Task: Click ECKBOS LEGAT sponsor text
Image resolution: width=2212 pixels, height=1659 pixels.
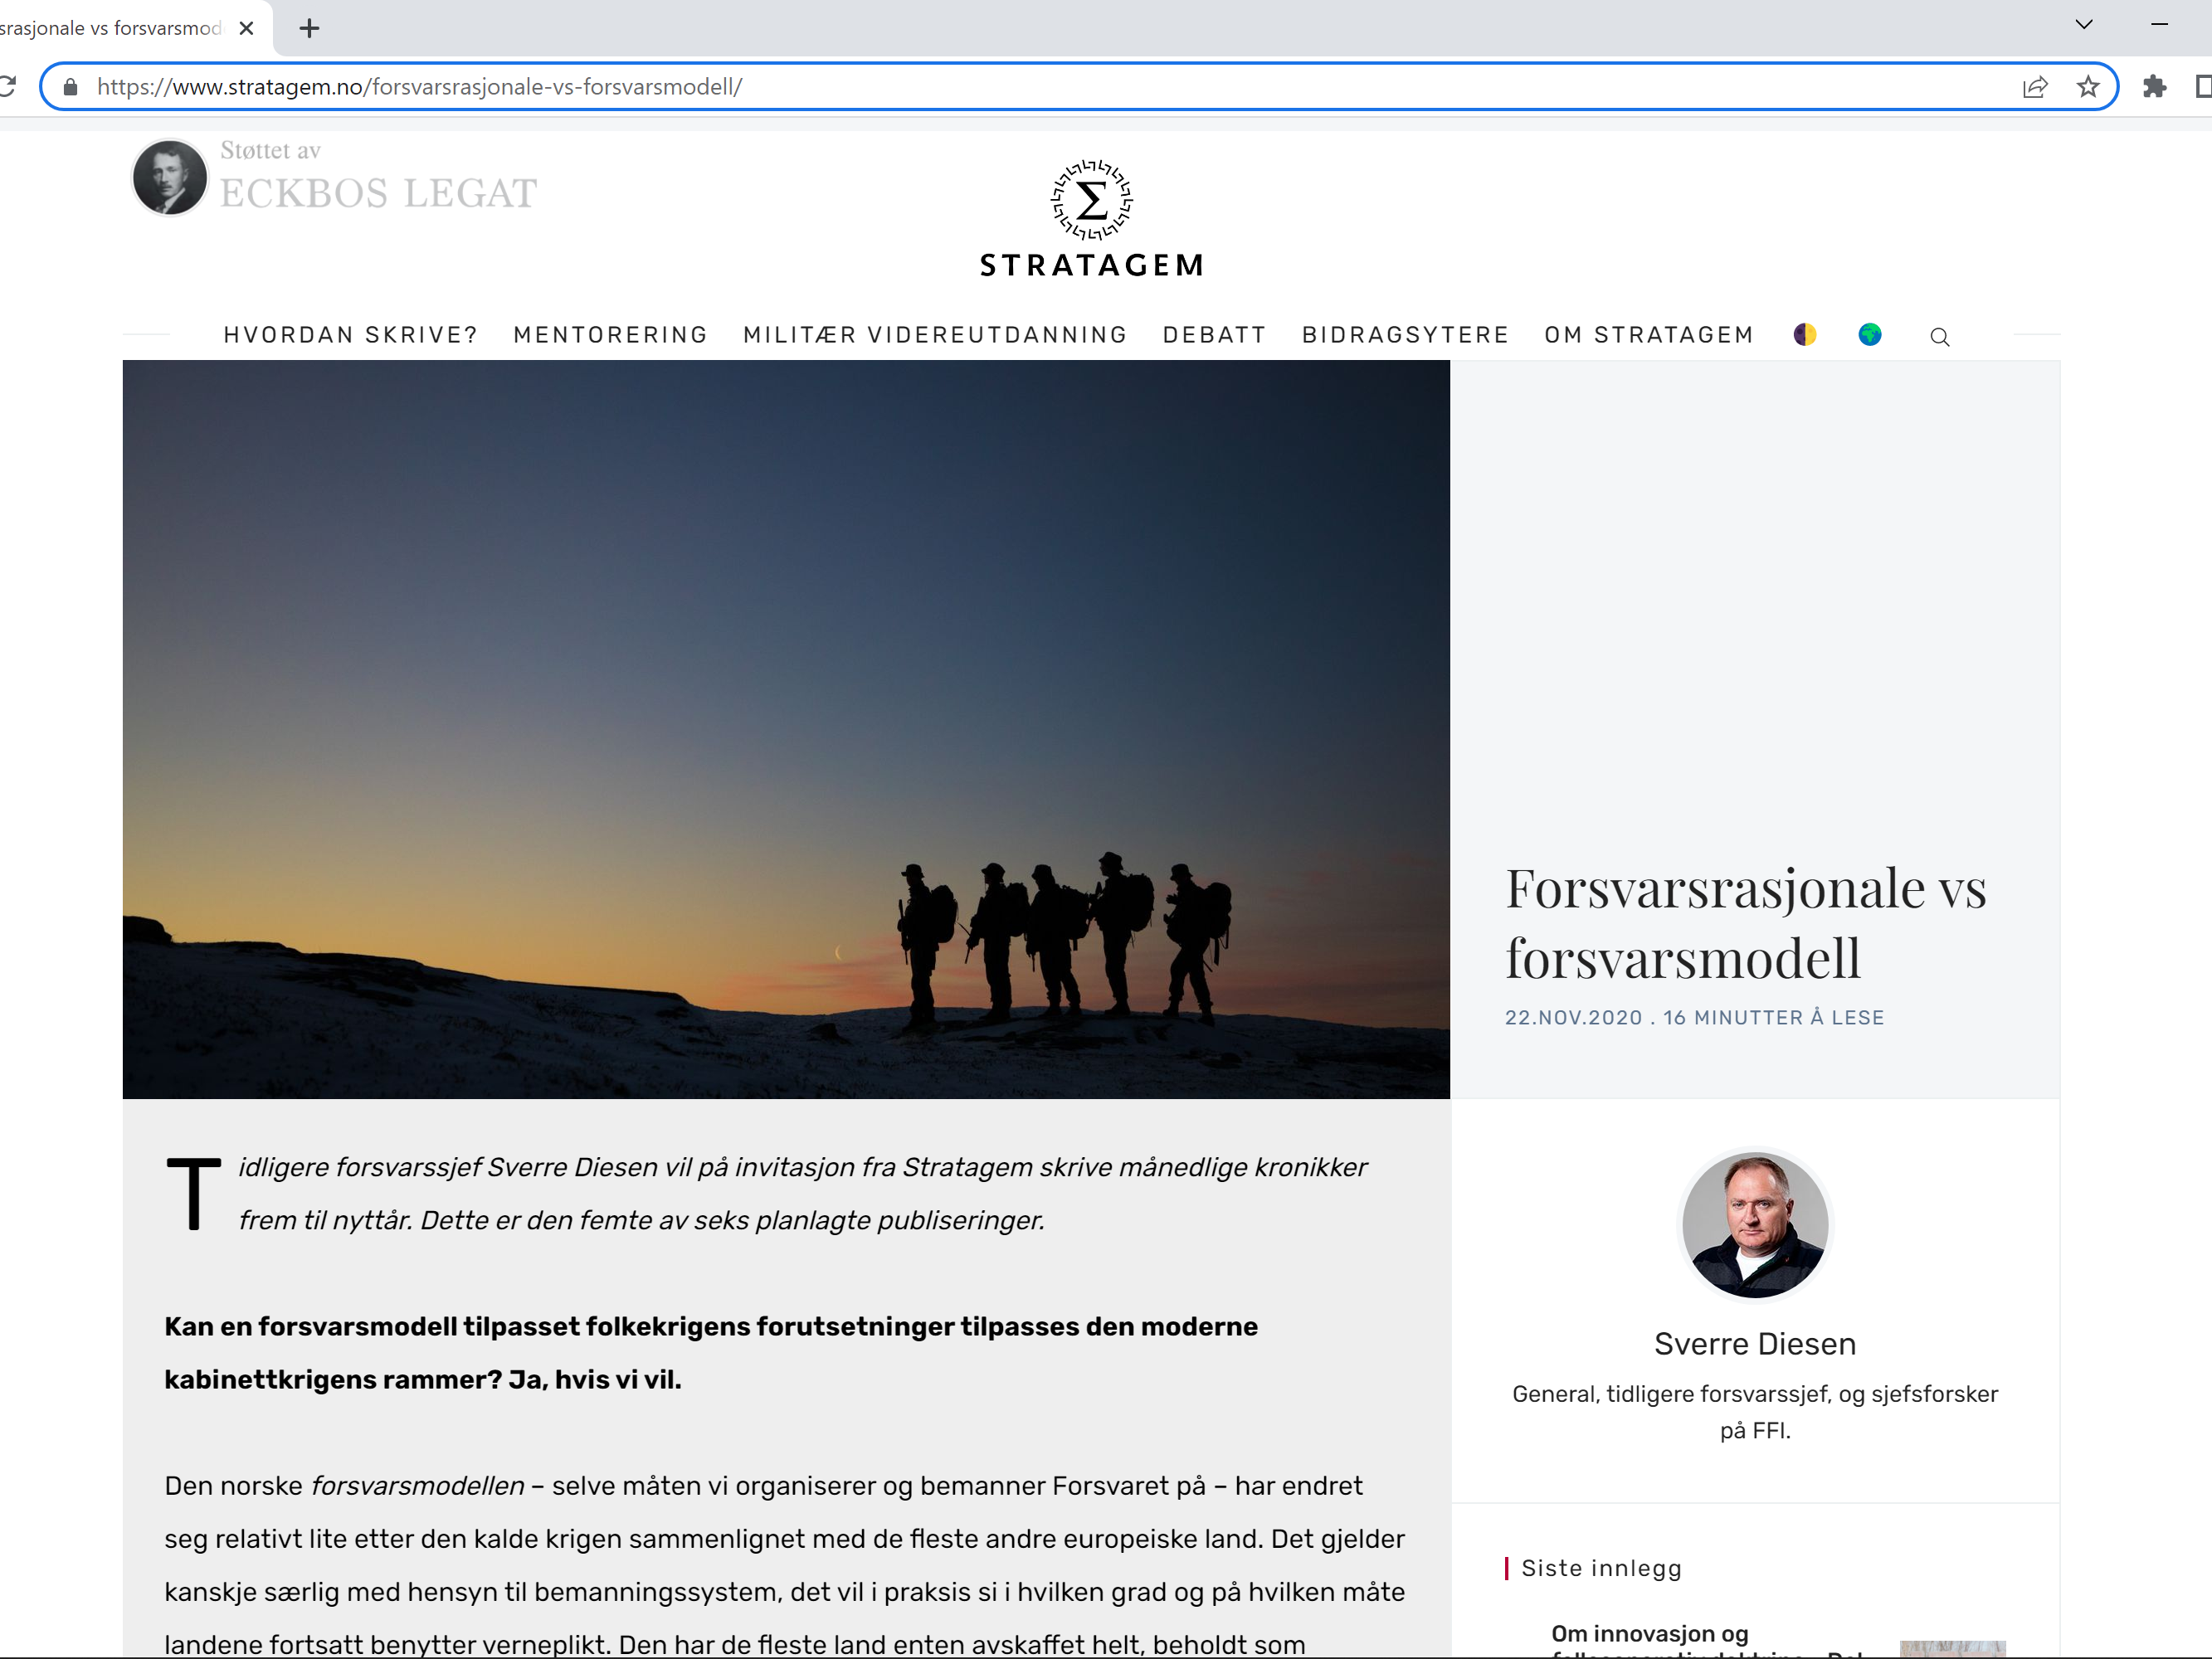Action: [x=379, y=193]
